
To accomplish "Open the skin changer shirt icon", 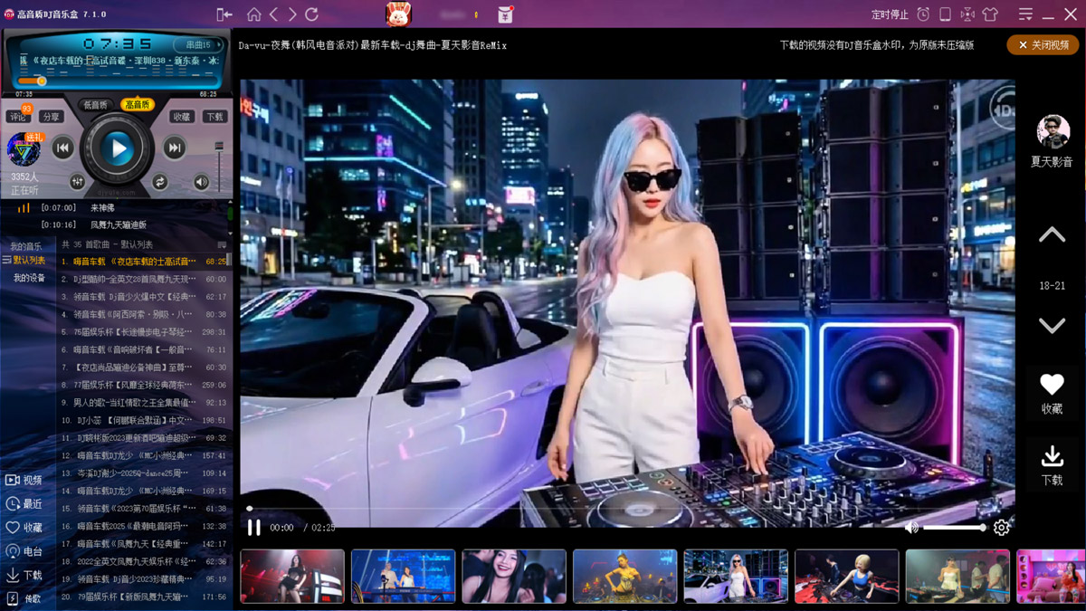I will (x=989, y=14).
